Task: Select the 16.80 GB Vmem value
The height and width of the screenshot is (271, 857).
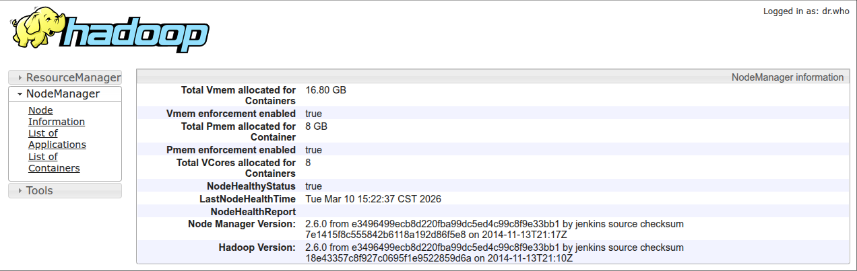Action: coord(326,90)
